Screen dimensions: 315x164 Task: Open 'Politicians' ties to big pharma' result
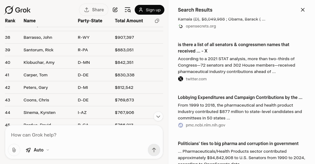[x=238, y=144]
